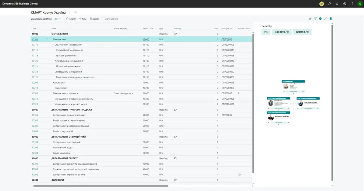Open the notifications bell icon
The image size is (364, 191).
coord(337,4)
